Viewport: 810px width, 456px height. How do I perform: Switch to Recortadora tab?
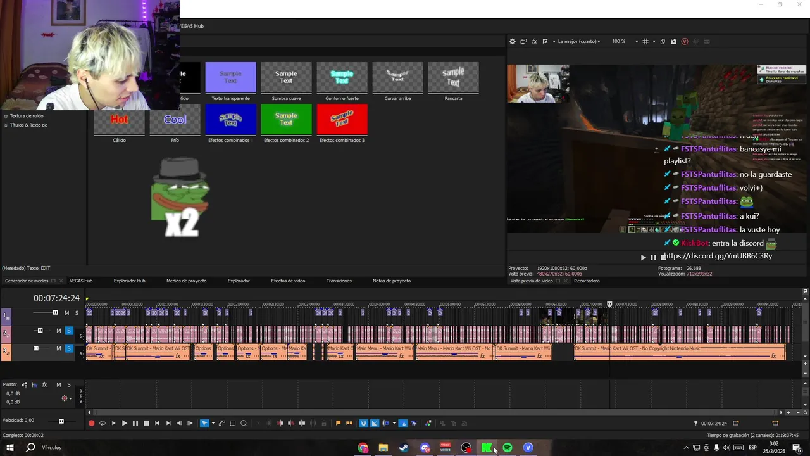click(x=587, y=281)
